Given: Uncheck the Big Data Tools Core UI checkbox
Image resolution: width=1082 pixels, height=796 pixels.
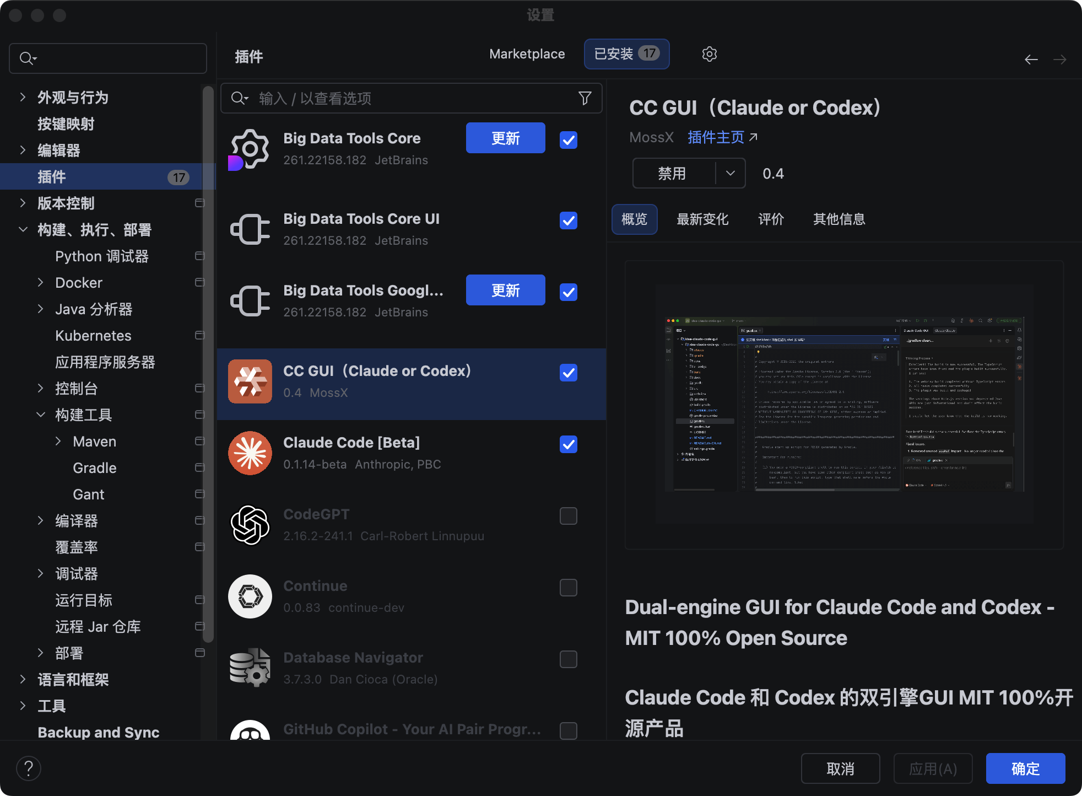Looking at the screenshot, I should click(568, 220).
